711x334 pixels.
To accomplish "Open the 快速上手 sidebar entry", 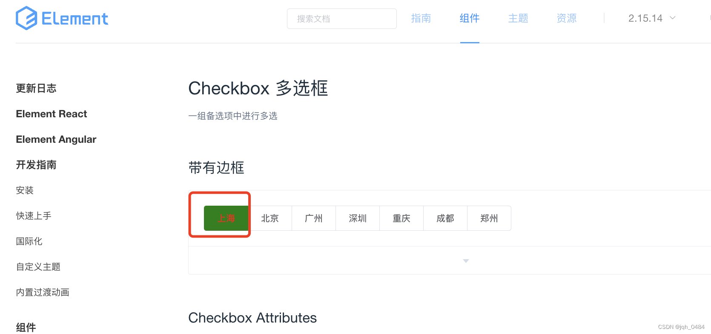I will (33, 215).
